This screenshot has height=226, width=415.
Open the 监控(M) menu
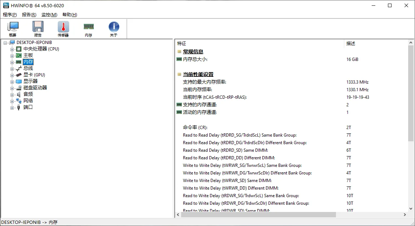pyautogui.click(x=49, y=14)
